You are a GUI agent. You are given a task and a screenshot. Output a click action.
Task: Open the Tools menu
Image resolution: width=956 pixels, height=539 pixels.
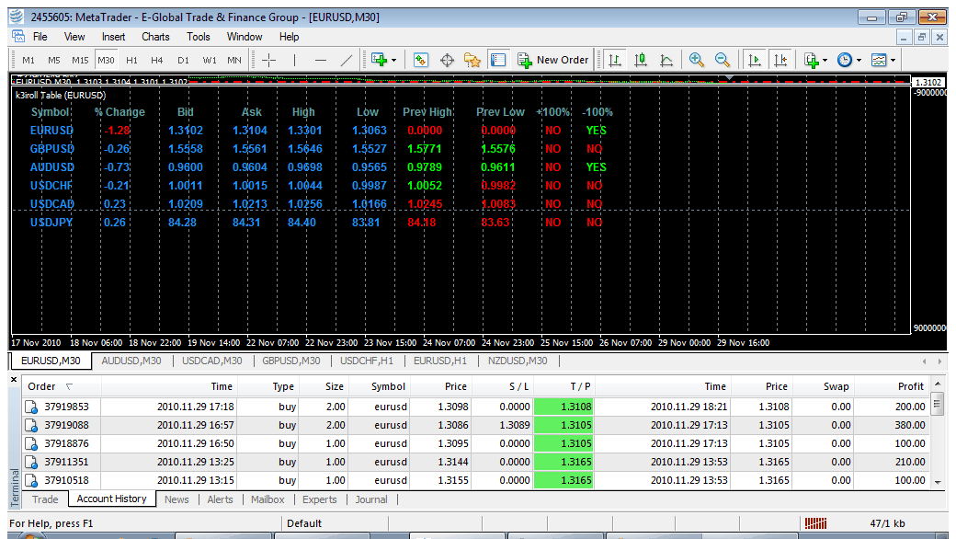coord(199,37)
